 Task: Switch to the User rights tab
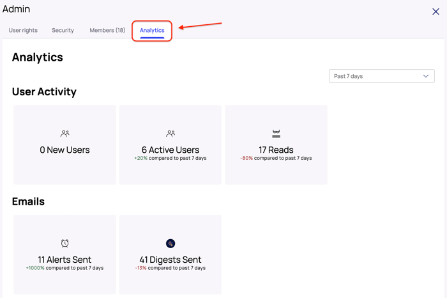tap(23, 30)
